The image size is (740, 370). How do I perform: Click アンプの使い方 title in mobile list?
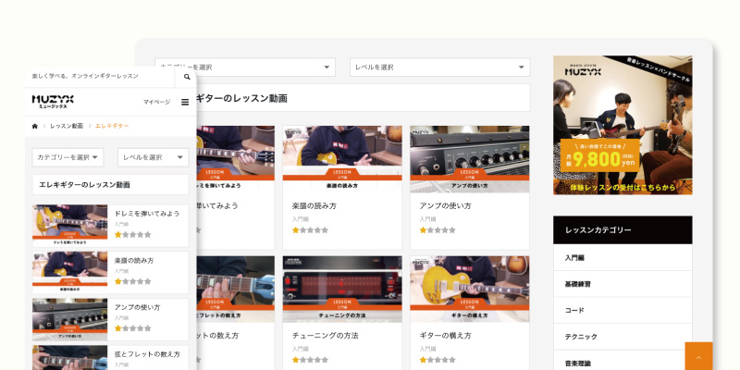pos(137,307)
